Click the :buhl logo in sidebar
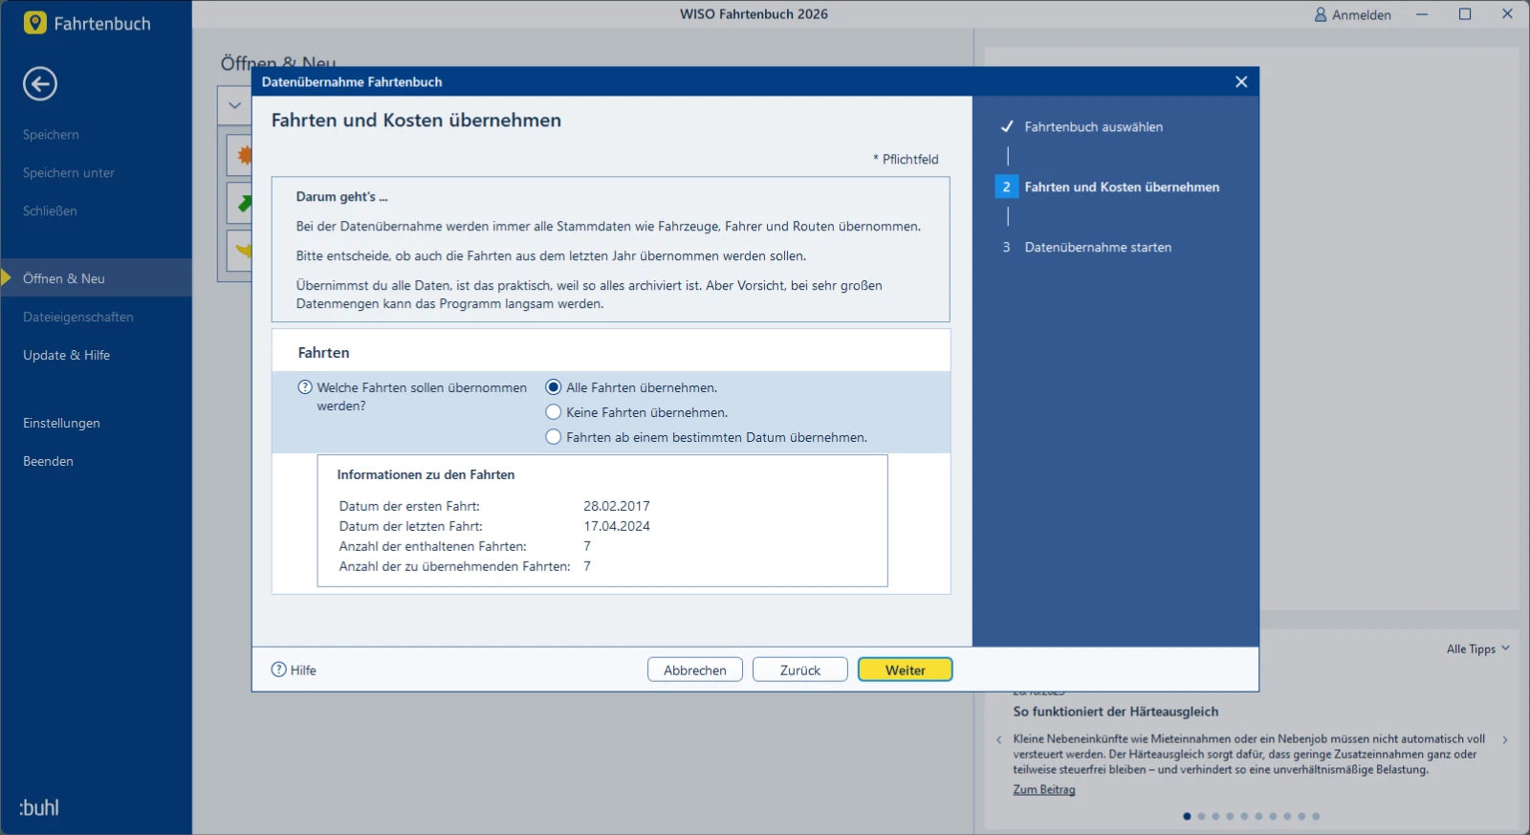The height and width of the screenshot is (835, 1530). [x=39, y=807]
